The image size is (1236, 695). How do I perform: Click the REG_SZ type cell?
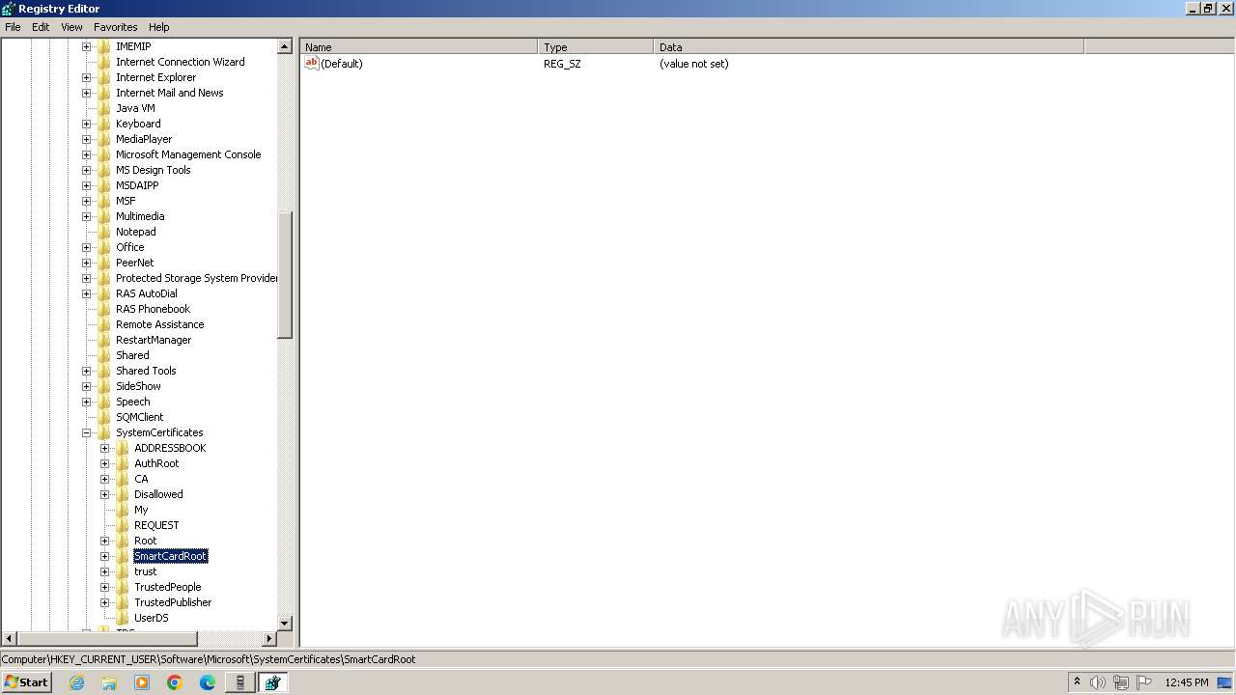562,64
